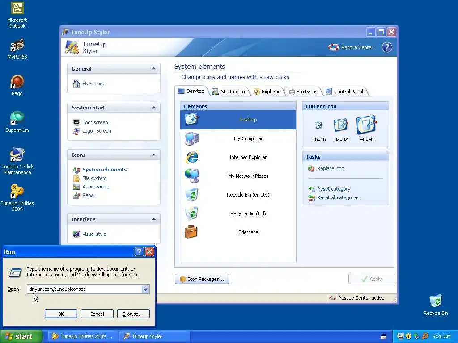Switch to TuneUp Utilities 2009 taskbar button
Viewport: 458px width, 343px height.
pos(83,336)
